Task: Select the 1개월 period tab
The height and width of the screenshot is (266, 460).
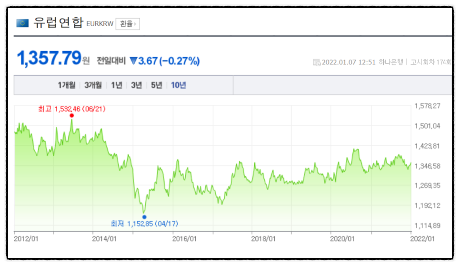Action: point(67,85)
